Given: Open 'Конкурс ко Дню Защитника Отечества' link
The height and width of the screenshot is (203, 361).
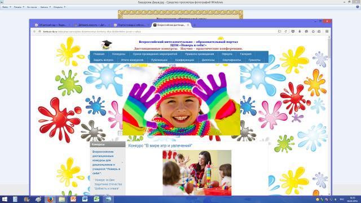Looking at the screenshot, I should (108, 184).
